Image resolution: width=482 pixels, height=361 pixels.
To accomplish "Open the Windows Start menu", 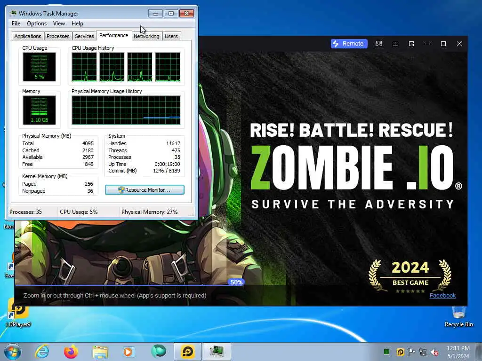I will [x=13, y=352].
